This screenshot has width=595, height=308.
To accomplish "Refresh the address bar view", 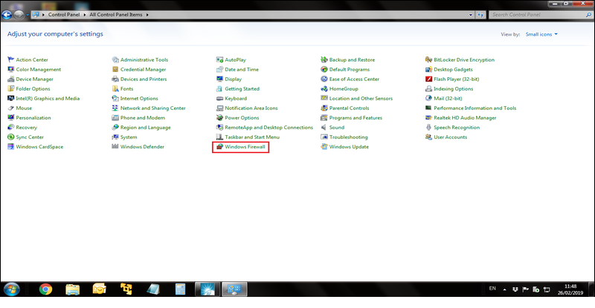I will (480, 15).
